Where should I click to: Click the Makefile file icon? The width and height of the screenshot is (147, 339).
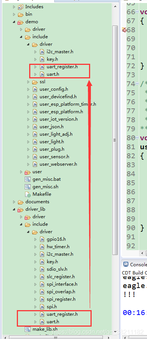28,194
